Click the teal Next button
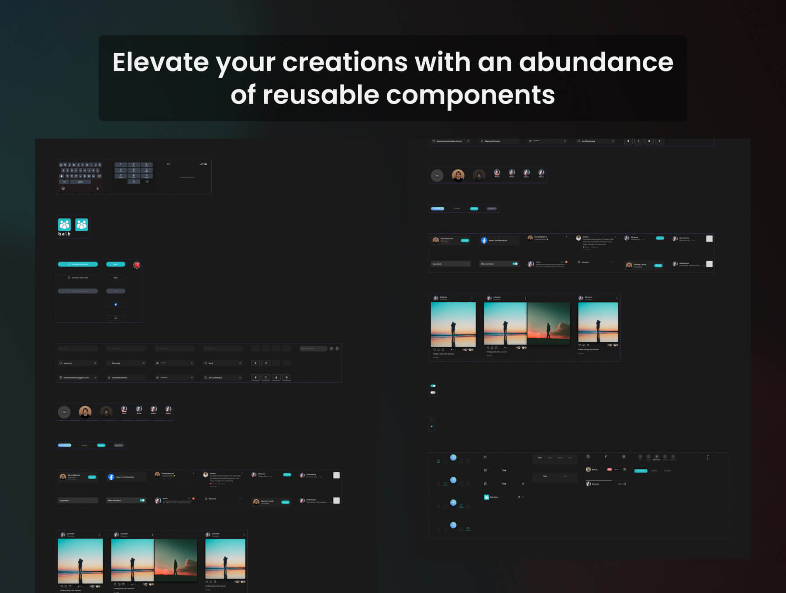Image resolution: width=786 pixels, height=593 pixels. [116, 264]
